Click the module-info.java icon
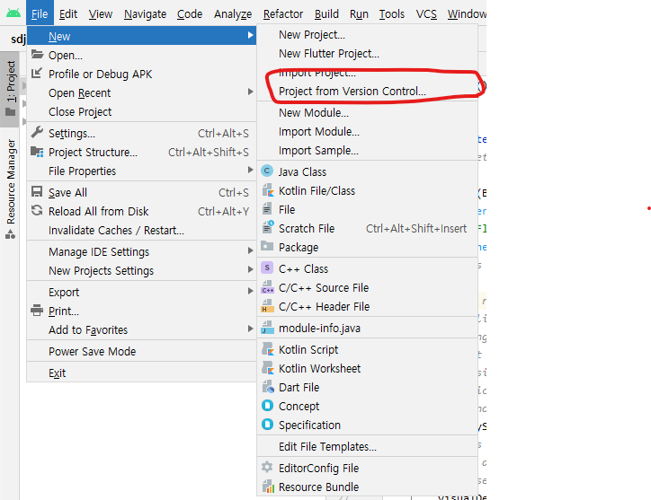The image size is (651, 500). (268, 328)
